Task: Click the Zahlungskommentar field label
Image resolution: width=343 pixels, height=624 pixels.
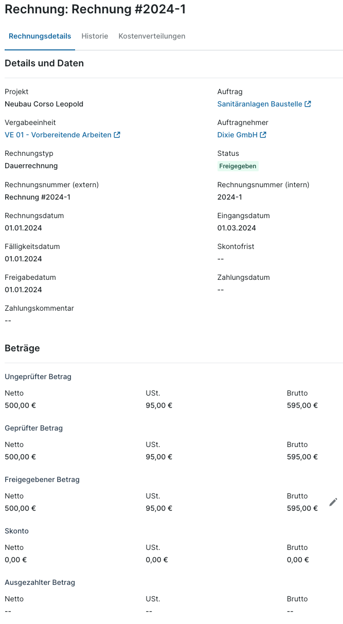Action: point(39,308)
